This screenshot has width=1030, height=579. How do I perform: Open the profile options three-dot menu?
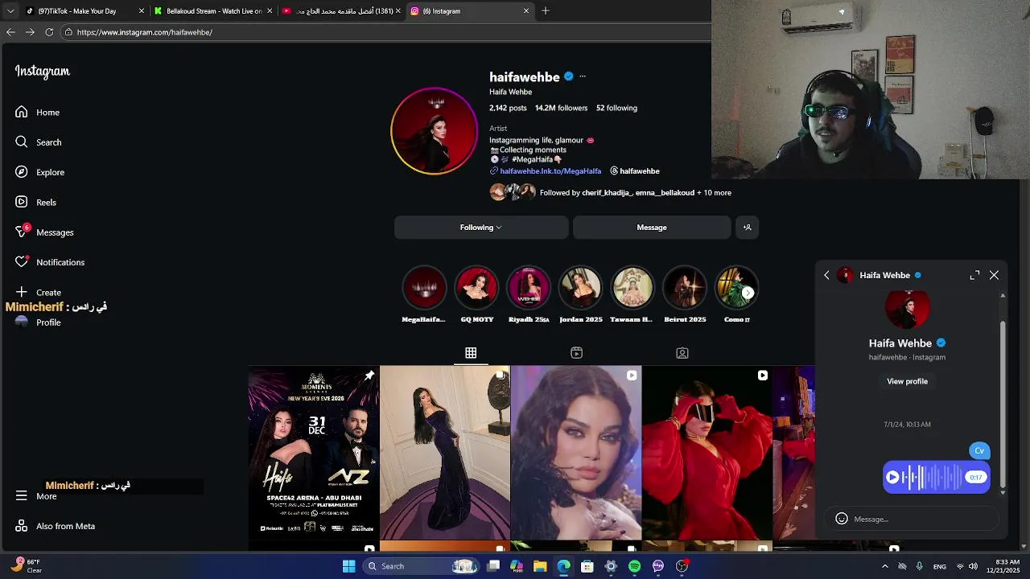pos(583,76)
